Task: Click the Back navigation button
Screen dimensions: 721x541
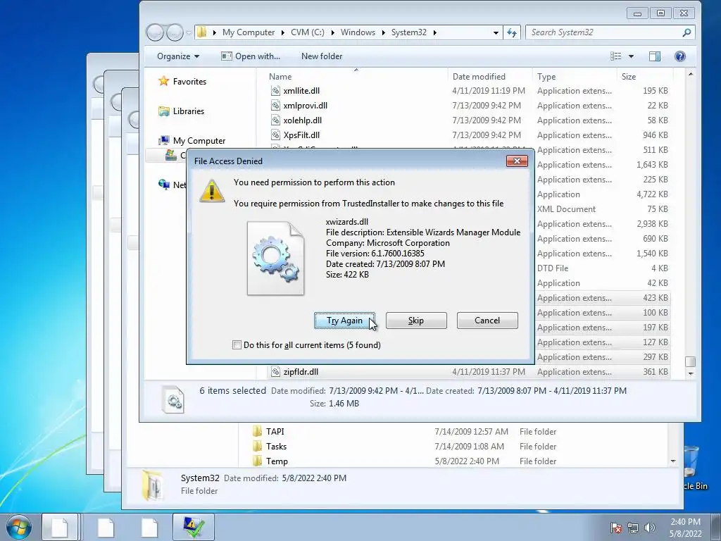Action: pos(155,32)
